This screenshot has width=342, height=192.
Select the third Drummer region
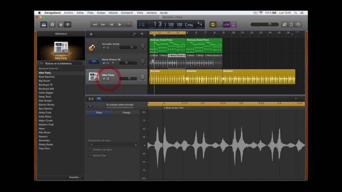click(259, 77)
